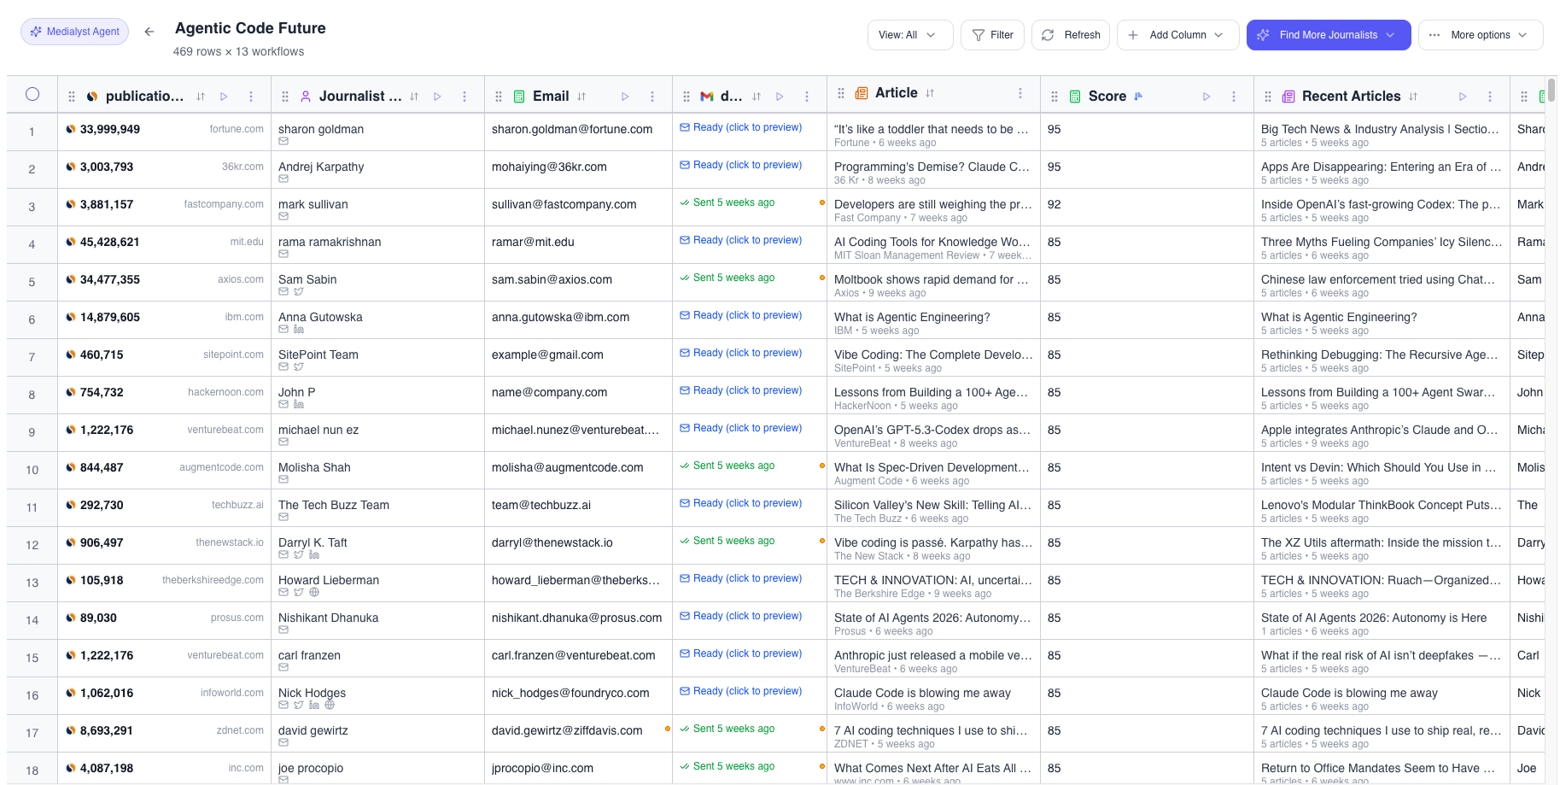The width and height of the screenshot is (1560, 785).
Task: Open the Medialyst Agent panel
Action: [75, 32]
